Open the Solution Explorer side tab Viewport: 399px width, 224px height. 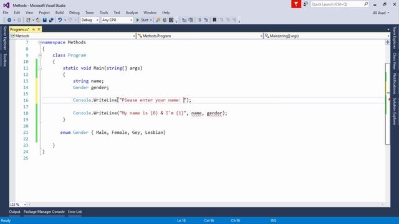(395, 111)
